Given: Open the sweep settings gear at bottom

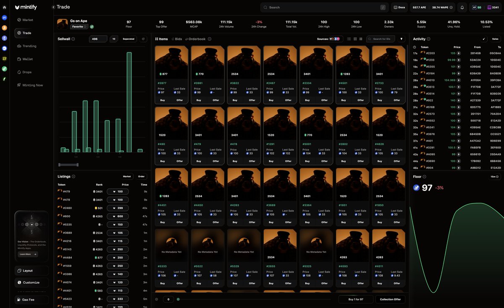Looking at the screenshot, I should [157, 299].
